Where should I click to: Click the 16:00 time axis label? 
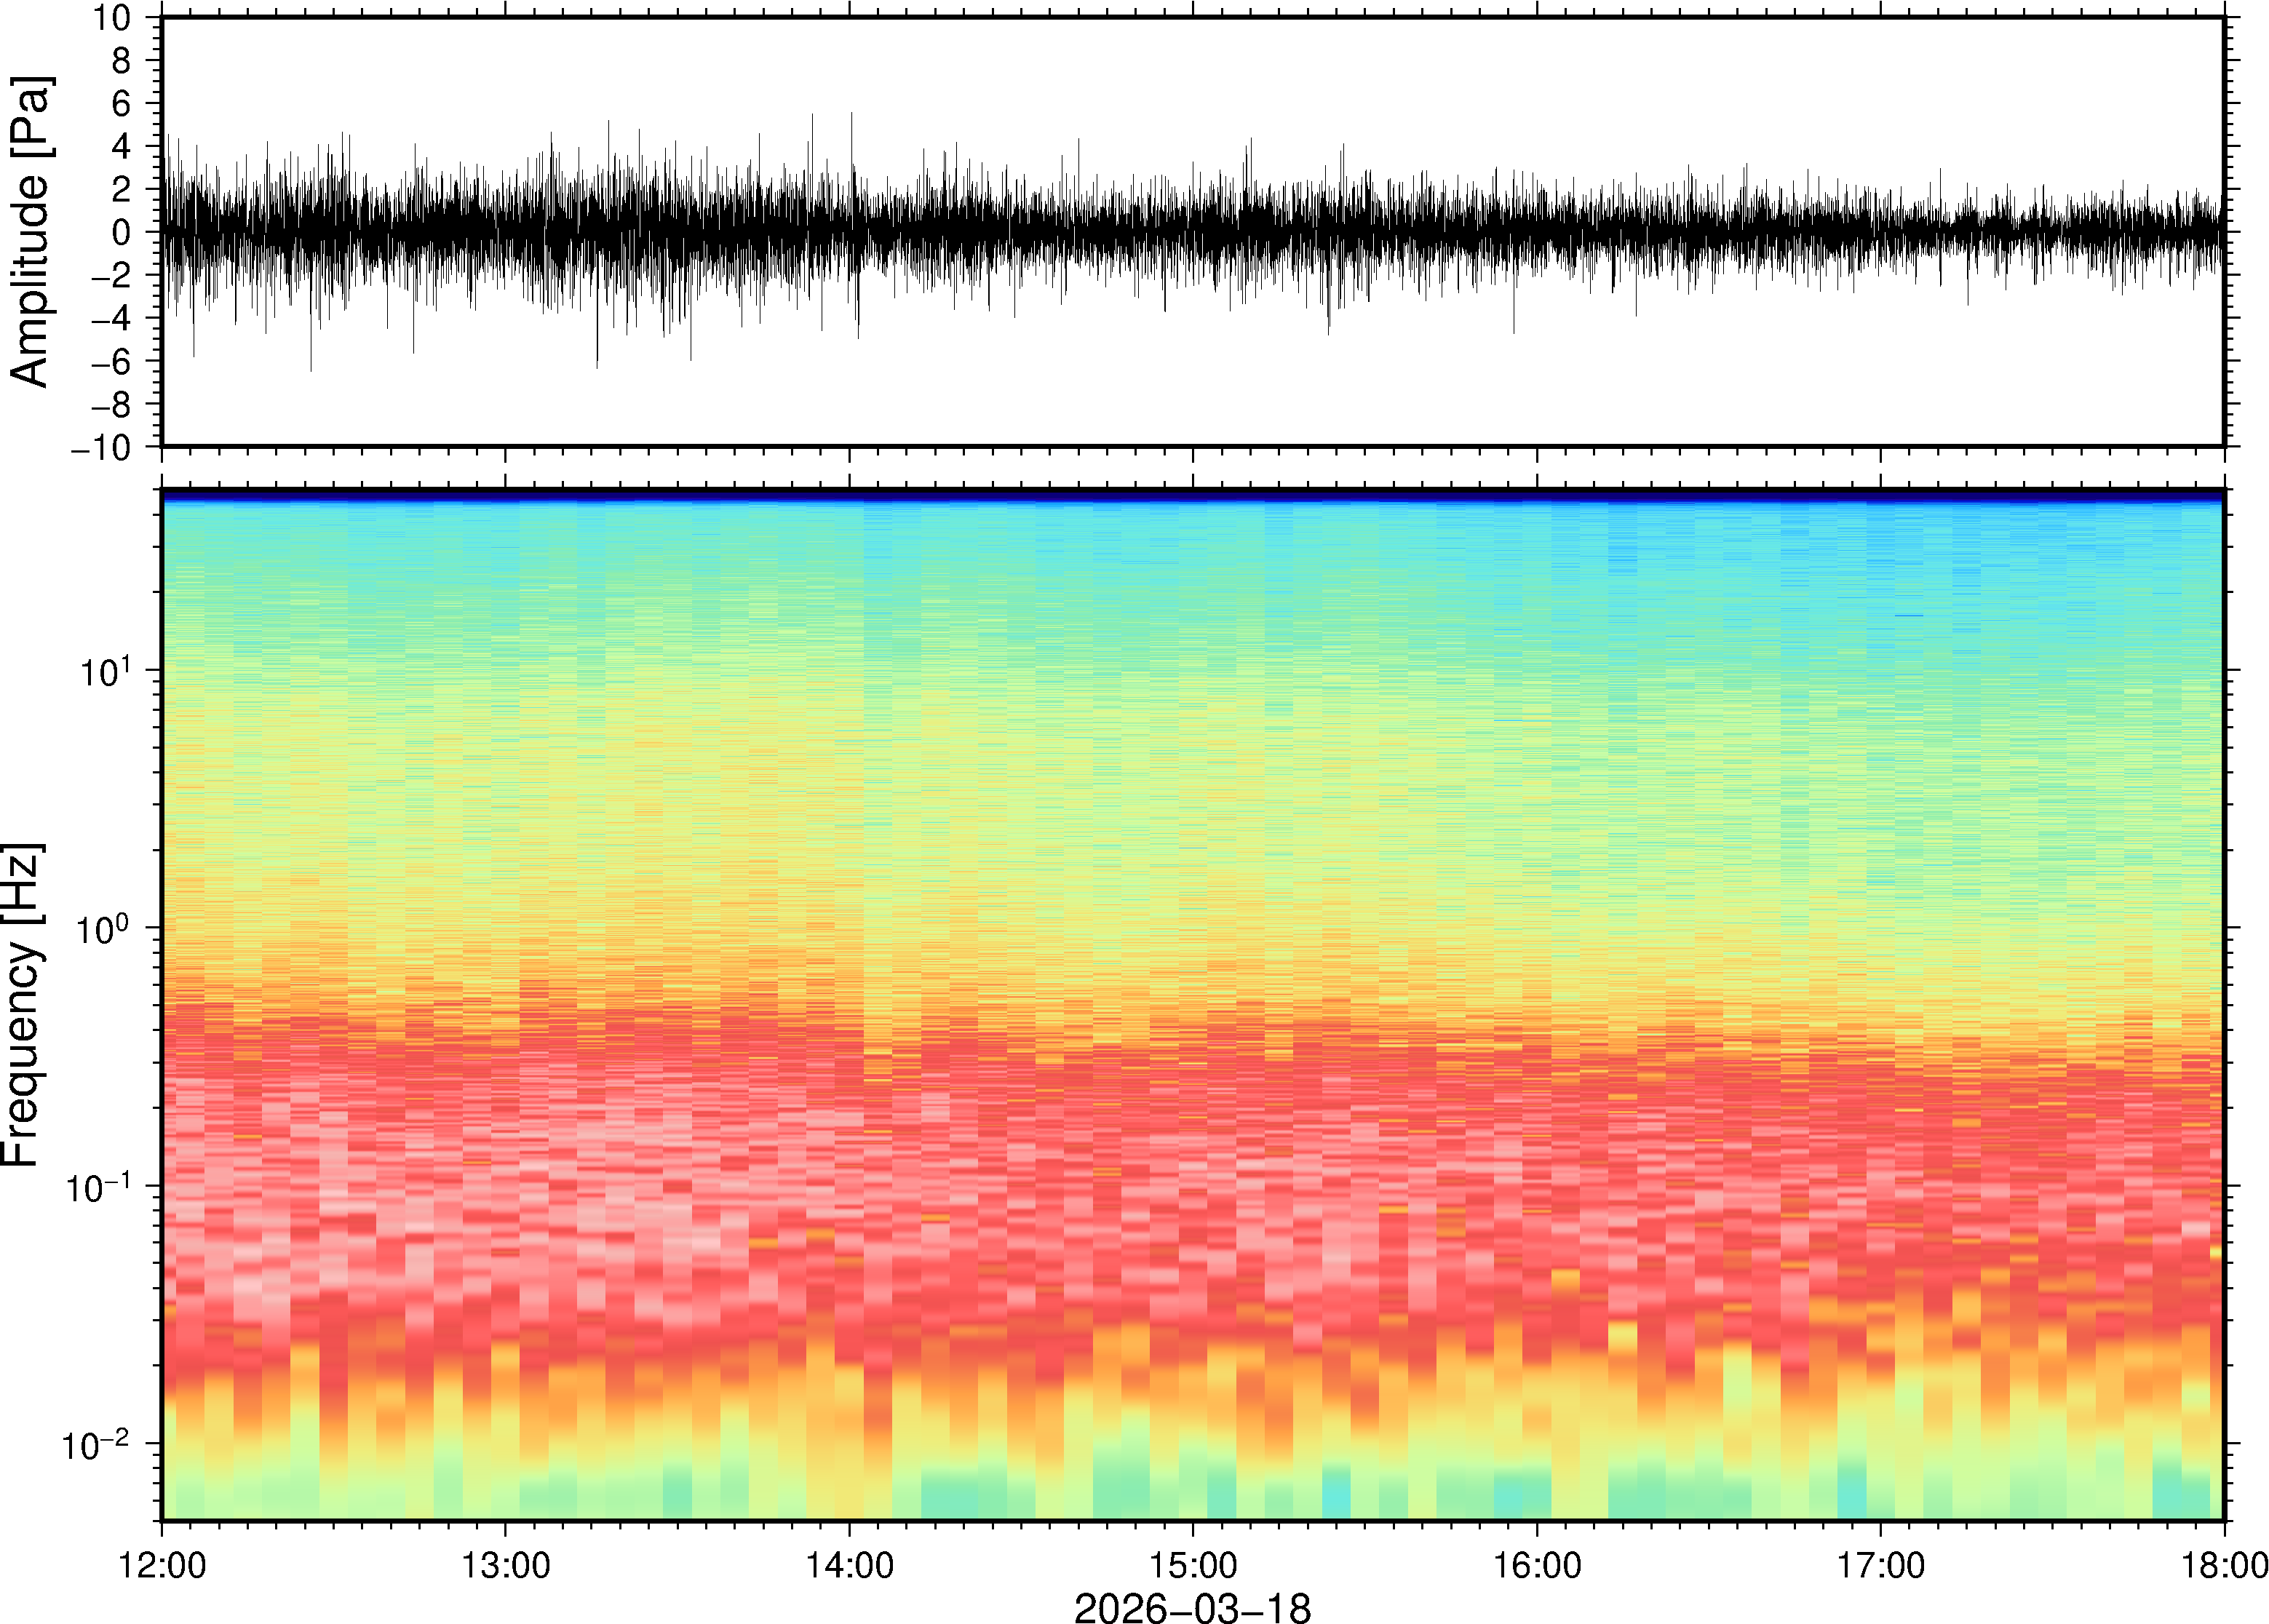coord(1537,1564)
